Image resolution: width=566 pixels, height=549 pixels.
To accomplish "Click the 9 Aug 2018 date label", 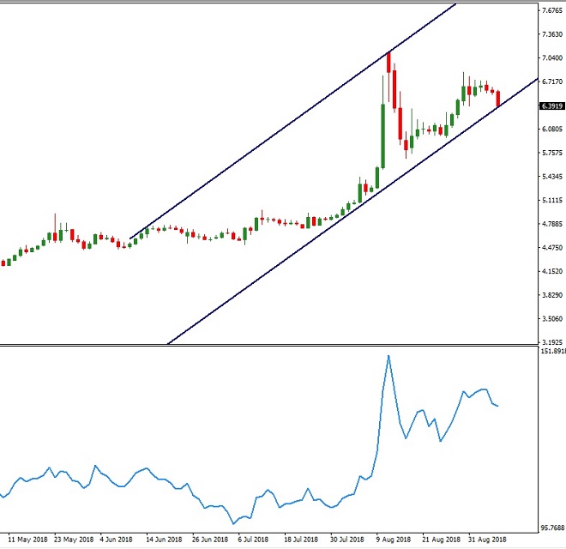I will coord(394,540).
